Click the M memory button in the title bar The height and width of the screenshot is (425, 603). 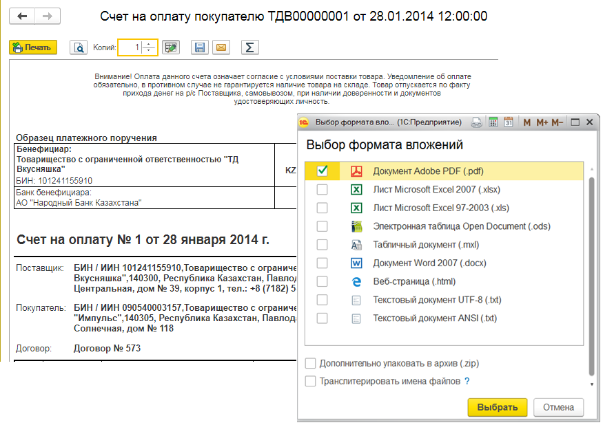tap(527, 122)
